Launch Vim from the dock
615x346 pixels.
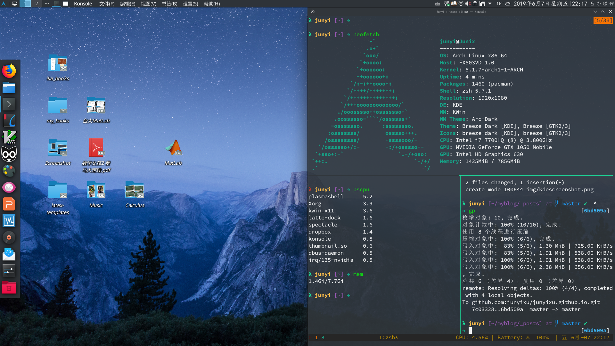tap(9, 137)
